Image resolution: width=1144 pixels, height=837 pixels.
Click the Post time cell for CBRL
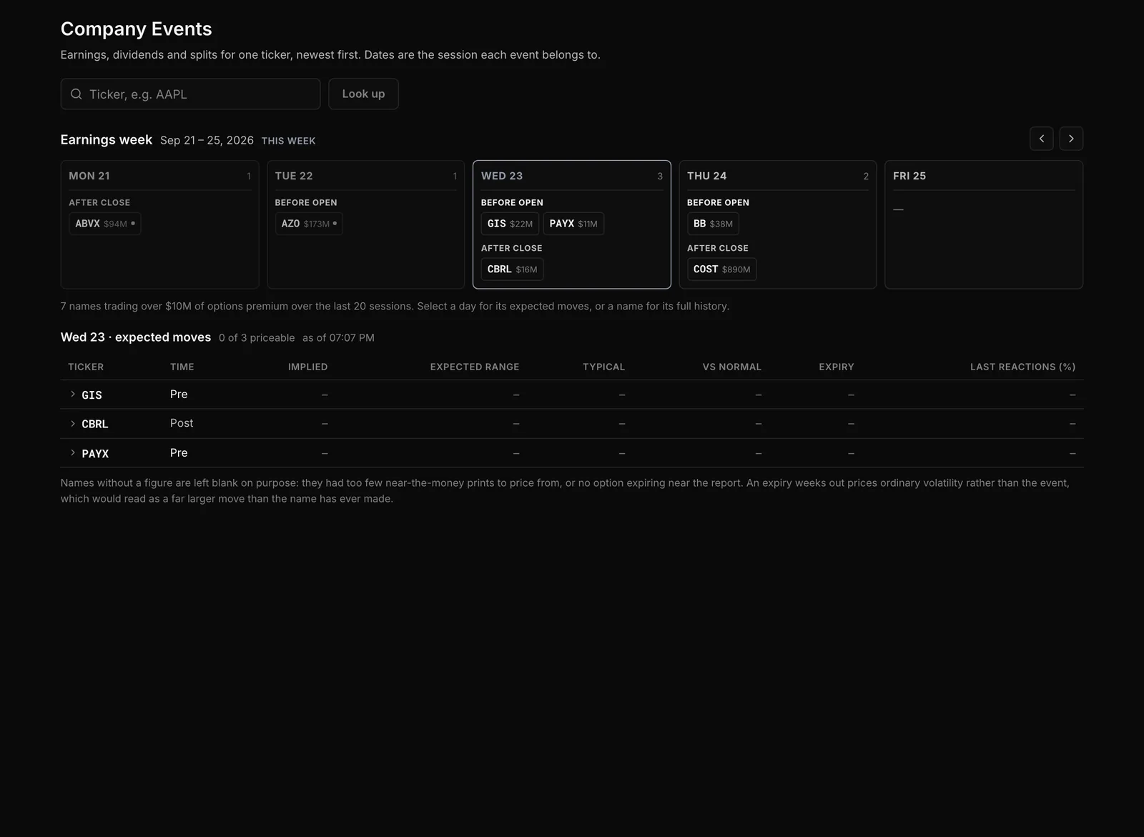[182, 423]
